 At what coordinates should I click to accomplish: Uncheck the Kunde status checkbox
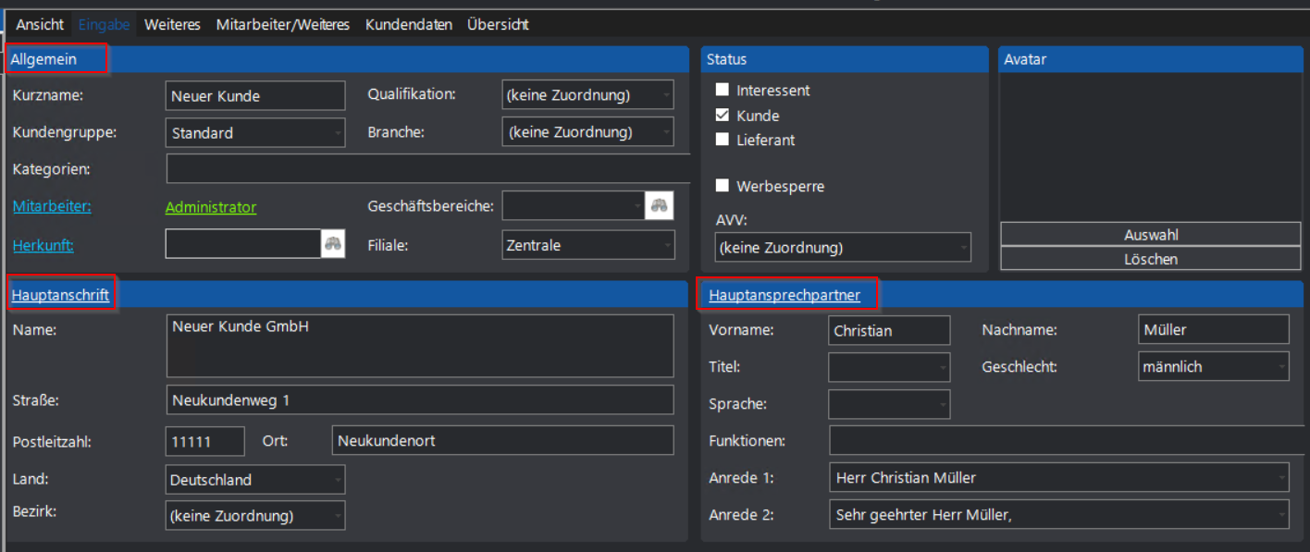(723, 116)
